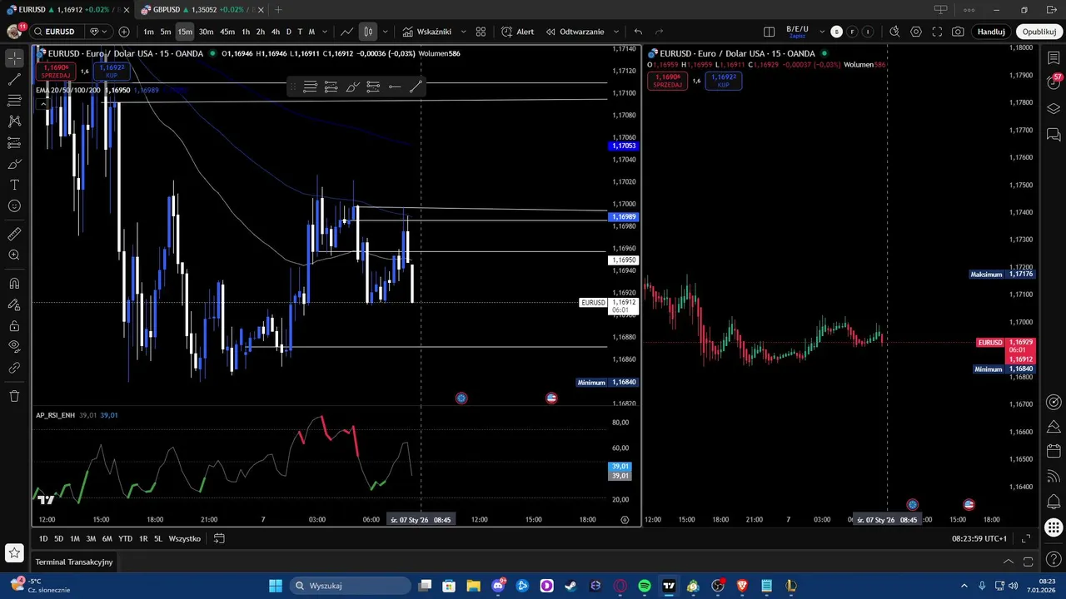This screenshot has height=599, width=1066.
Task: Open the favorites star toolbar button
Action: 14,552
